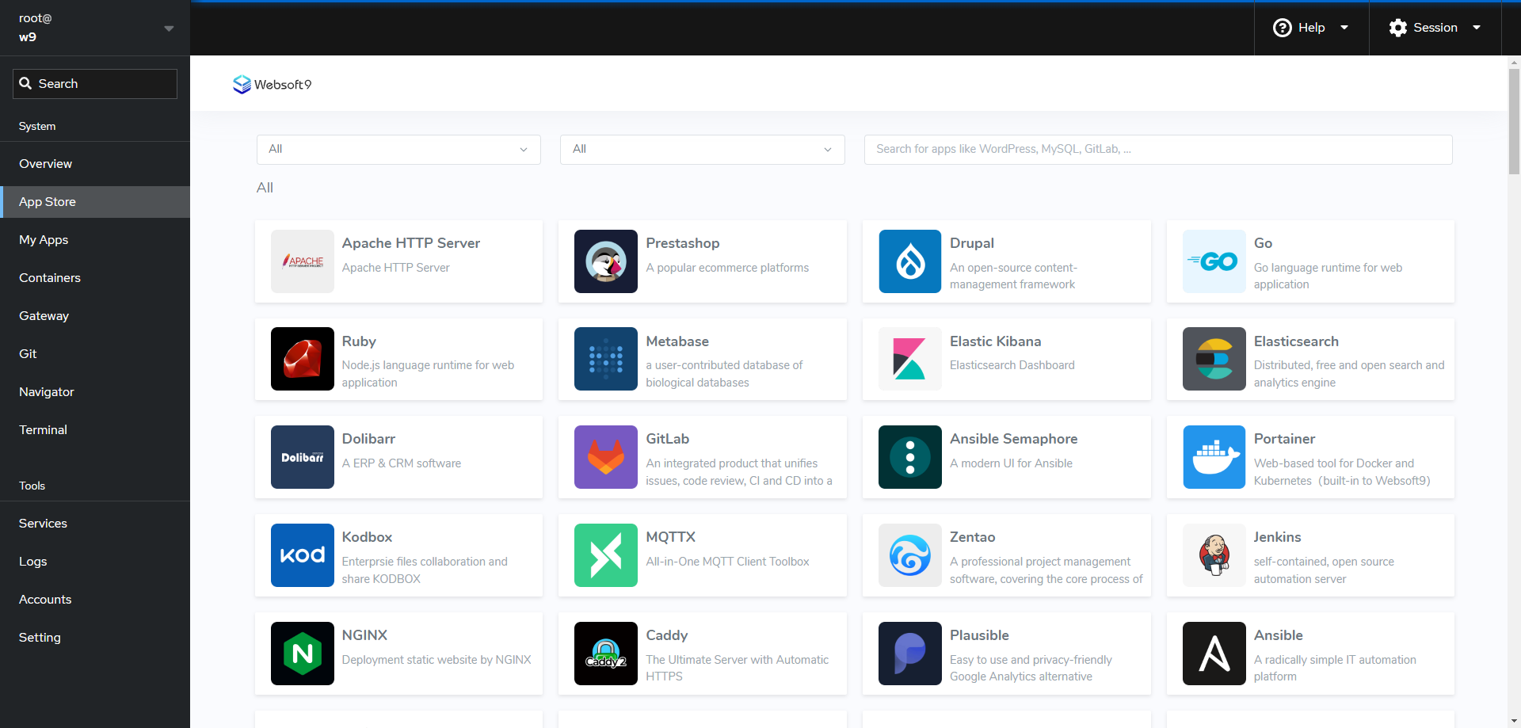The width and height of the screenshot is (1521, 728).
Task: Click the Caddy 2 padlock icon
Action: coord(606,654)
